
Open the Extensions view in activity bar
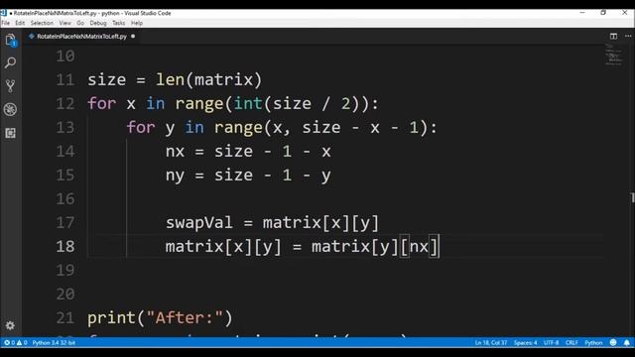(x=11, y=133)
